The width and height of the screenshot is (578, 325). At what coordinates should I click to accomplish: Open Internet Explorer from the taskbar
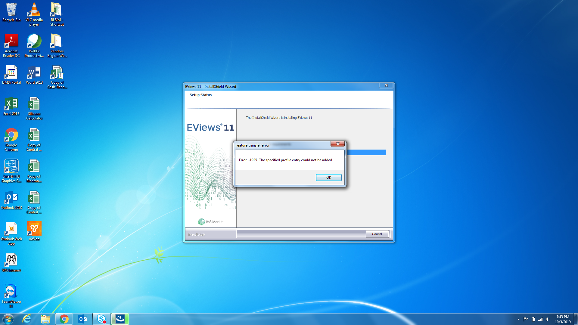27,319
